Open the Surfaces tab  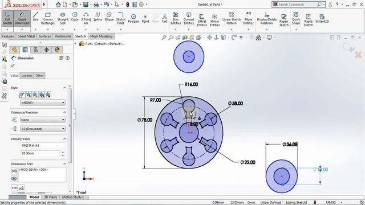point(44,36)
